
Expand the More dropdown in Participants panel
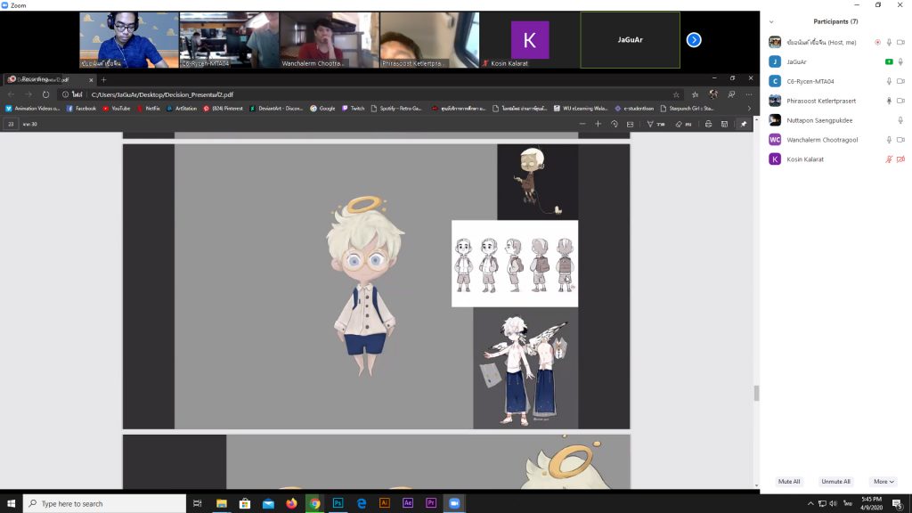(x=883, y=482)
